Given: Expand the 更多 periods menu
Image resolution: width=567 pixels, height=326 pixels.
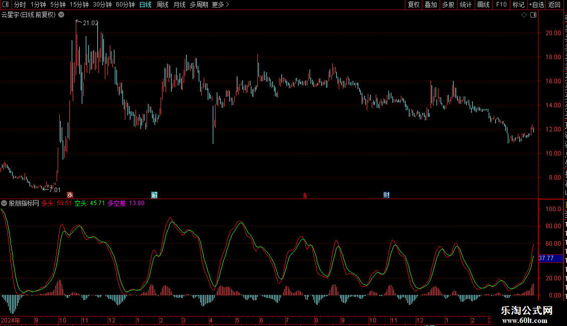Looking at the screenshot, I should 220,5.
